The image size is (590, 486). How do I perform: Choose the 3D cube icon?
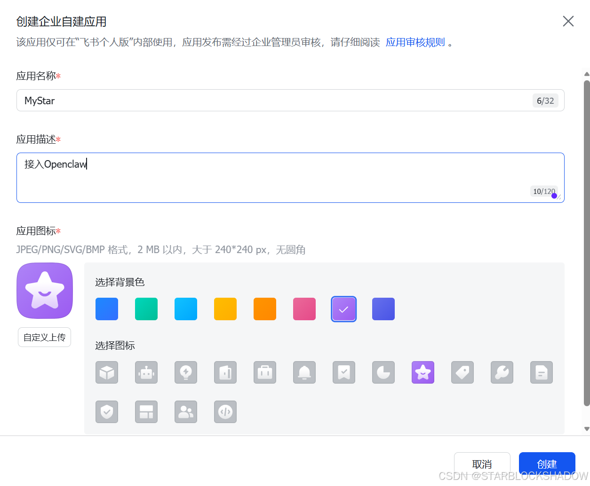(x=107, y=372)
